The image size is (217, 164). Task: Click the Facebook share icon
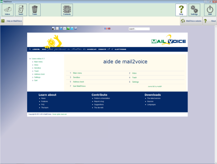[61, 28]
